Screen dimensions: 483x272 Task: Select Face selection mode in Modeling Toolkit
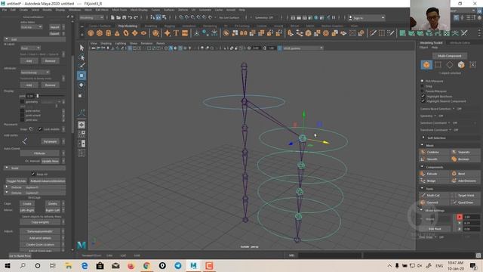pos(461,65)
